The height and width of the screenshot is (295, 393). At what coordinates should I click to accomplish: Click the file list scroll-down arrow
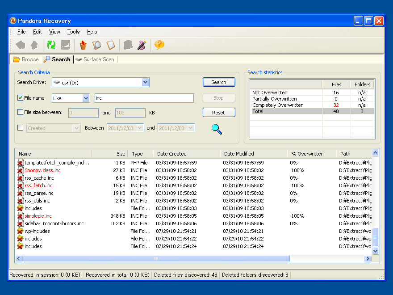(375, 251)
